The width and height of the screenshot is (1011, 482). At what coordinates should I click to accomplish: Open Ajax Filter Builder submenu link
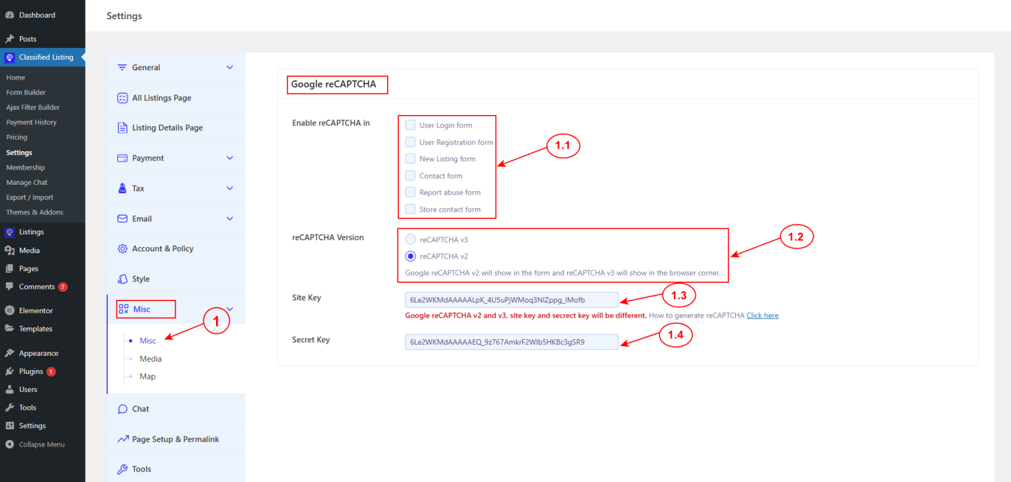point(33,107)
